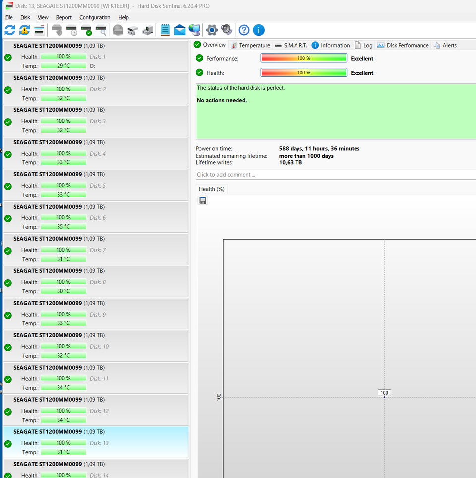Select the Disk 8 SEAGATE entry
This screenshot has height=478, width=476.
point(96,281)
